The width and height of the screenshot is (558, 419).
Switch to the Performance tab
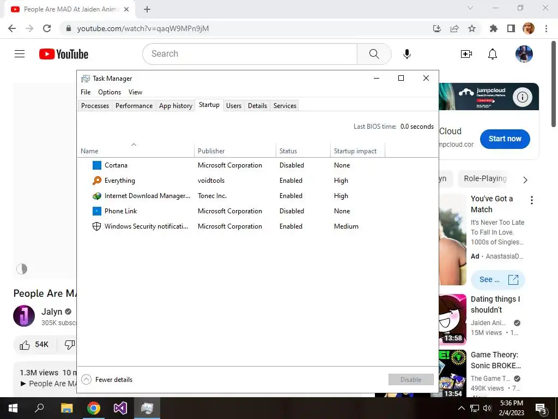coord(134,106)
